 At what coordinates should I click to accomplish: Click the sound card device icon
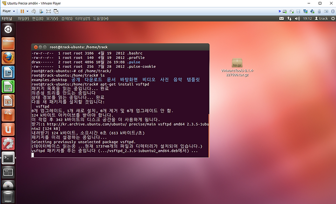(312, 11)
